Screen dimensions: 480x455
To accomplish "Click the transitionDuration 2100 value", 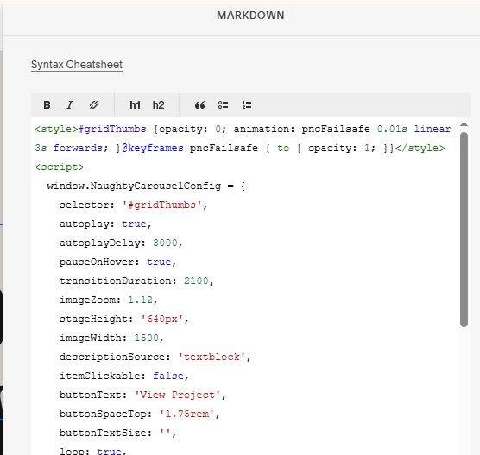I will (196, 281).
